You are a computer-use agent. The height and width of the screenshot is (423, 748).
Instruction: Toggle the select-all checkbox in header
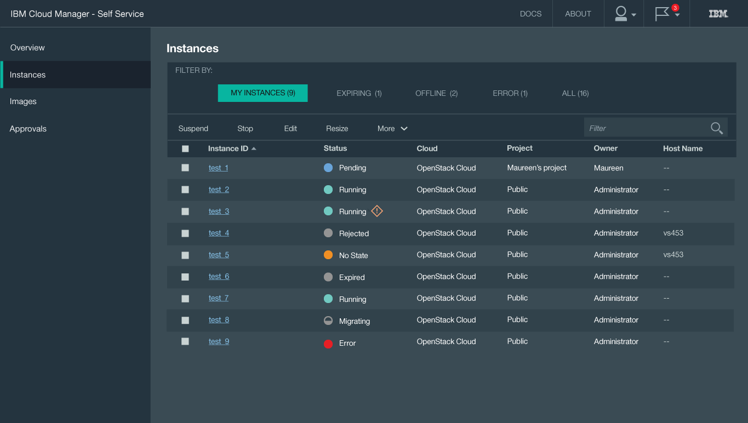click(185, 148)
